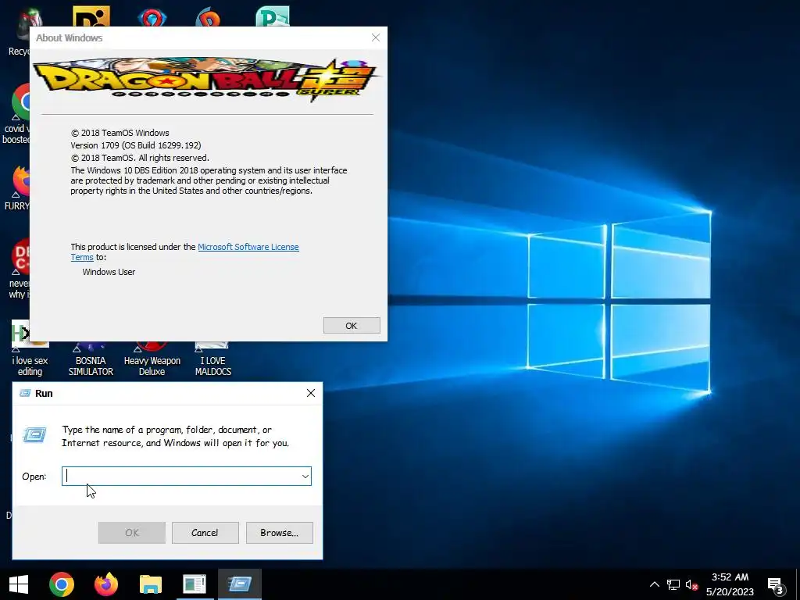Click the Run dialog title bar icon
800x600 pixels.
(x=25, y=393)
